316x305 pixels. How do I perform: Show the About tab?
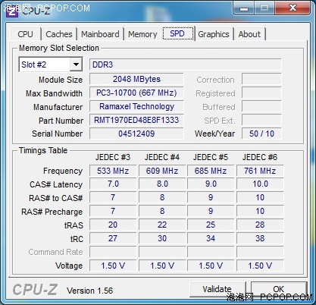249,34
